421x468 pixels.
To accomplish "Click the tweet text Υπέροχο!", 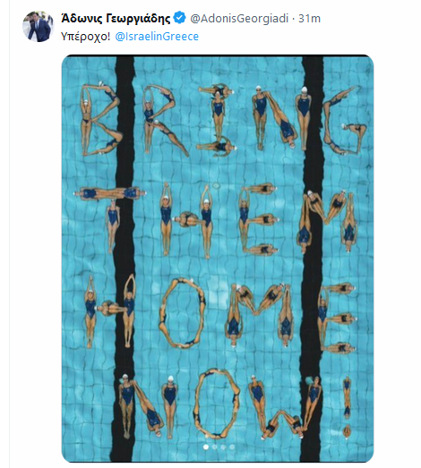I will tap(85, 37).
